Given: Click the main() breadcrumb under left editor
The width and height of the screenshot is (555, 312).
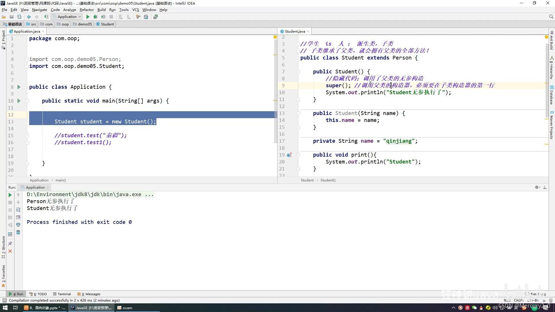Looking at the screenshot, I should [x=61, y=180].
